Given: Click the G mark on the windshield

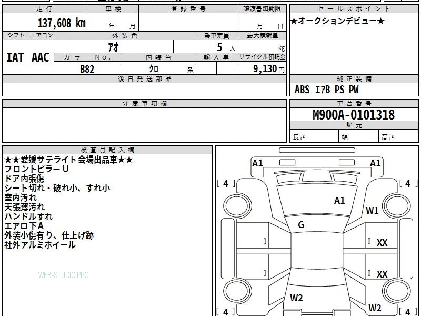Looking at the screenshot, I should (301, 225).
